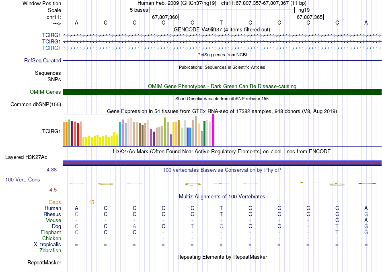Click the GENCODE V49lift37 track title
Screen dimensions: 382x272
pos(222,29)
